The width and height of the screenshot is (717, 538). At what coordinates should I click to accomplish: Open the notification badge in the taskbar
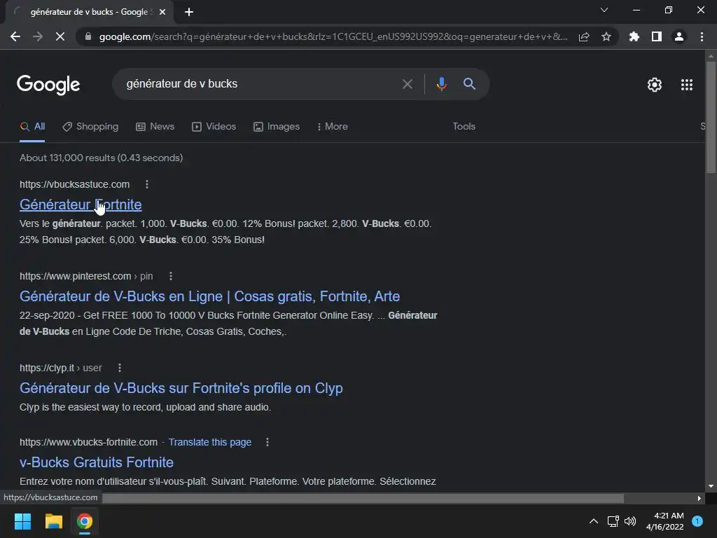click(697, 521)
